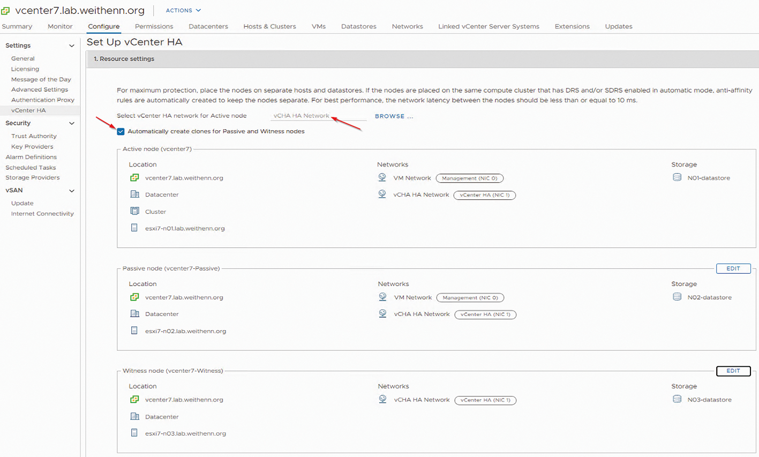The image size is (759, 457).
Task: Click BROWSE to choose HA network
Action: pyautogui.click(x=394, y=116)
